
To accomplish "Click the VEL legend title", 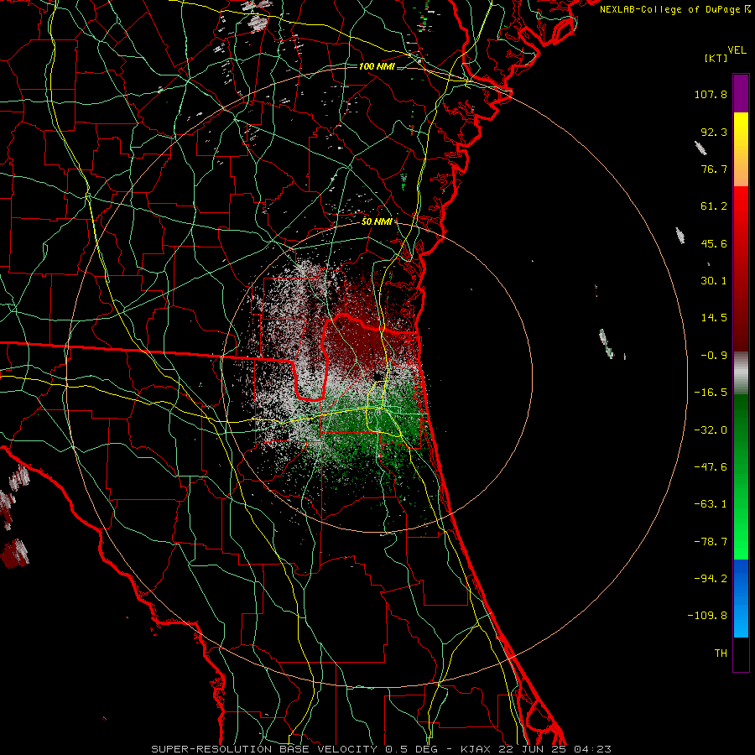I will click(x=737, y=49).
